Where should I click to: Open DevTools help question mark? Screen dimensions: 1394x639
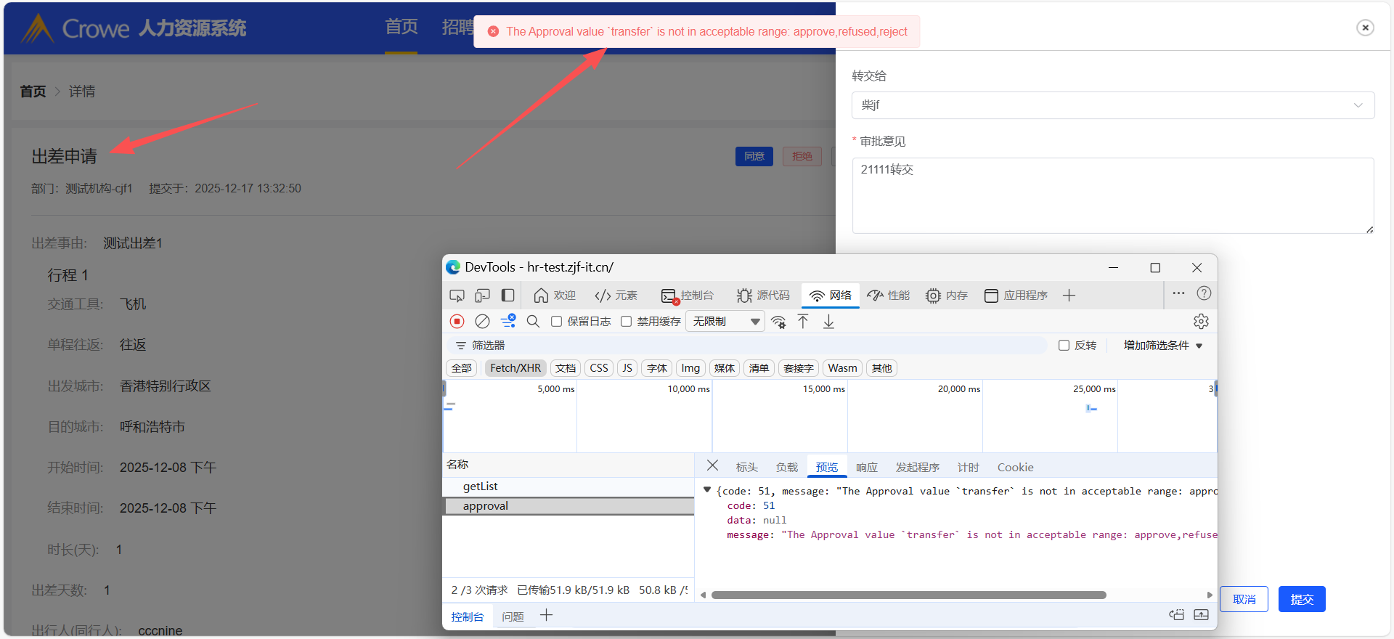1204,293
